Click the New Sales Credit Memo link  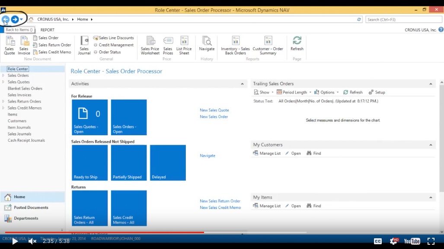220,208
